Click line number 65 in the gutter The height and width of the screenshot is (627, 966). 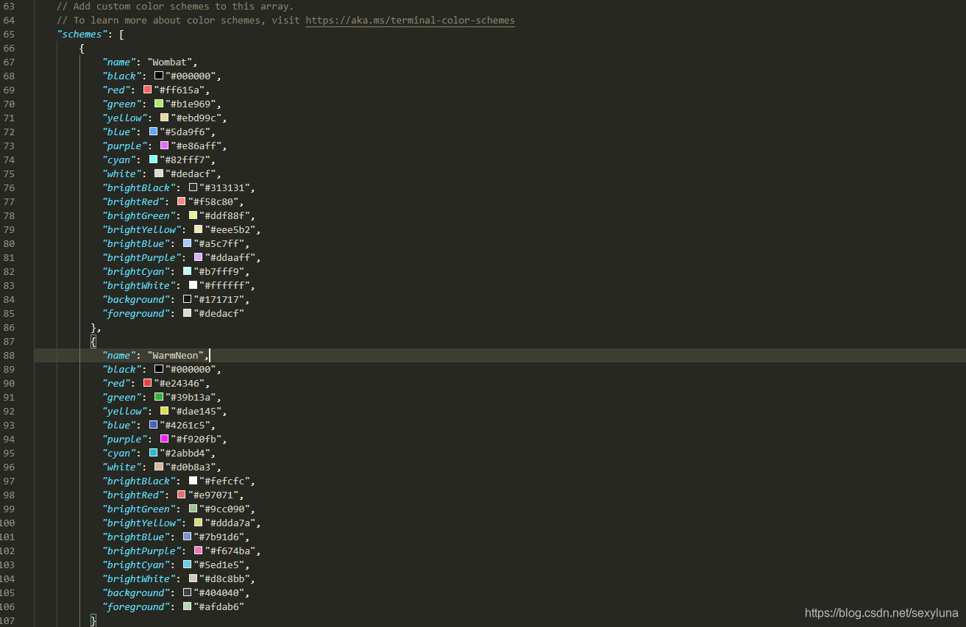9,34
